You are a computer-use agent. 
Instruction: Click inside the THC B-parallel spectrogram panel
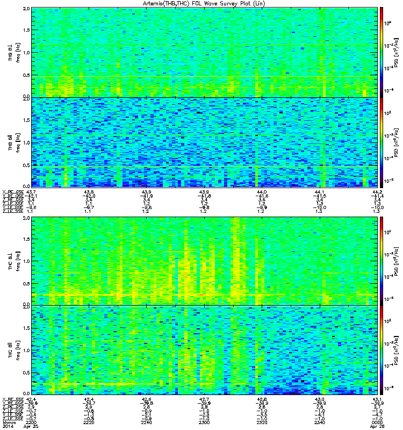pos(205,350)
